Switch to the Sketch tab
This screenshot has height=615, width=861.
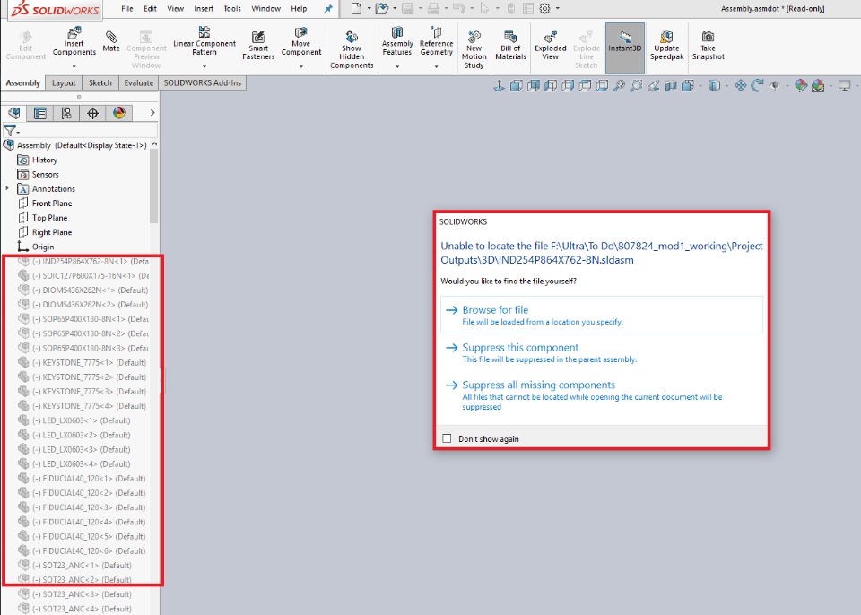click(100, 82)
